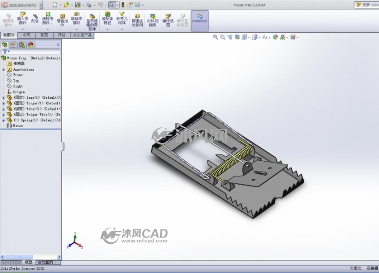Screen dimensions: 379x273
Task: Select the Mate (配合) tool
Action: [x=35, y=18]
